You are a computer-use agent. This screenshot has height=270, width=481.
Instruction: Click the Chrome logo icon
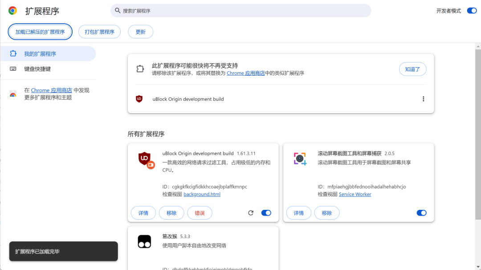[12, 11]
